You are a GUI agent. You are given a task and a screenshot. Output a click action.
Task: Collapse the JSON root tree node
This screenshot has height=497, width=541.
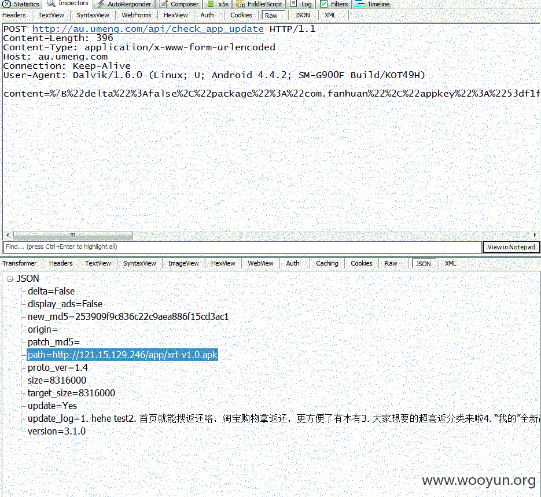10,279
